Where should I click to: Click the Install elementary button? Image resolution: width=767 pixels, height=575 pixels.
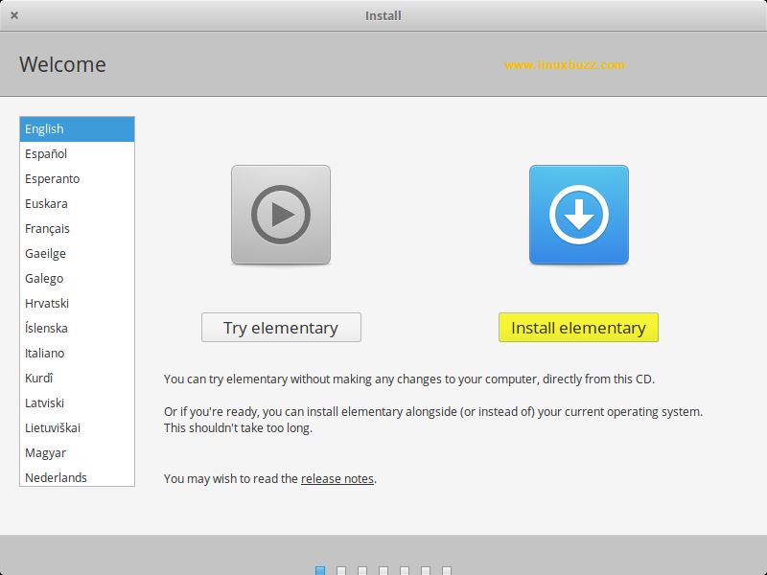[579, 328]
